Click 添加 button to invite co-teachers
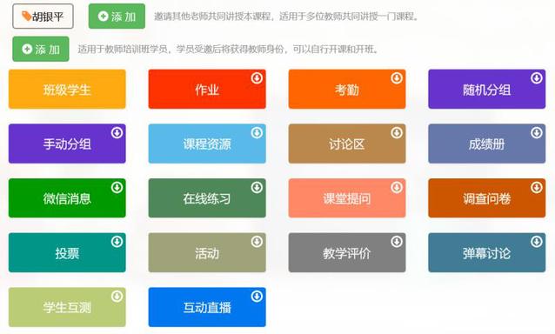Image resolution: width=555 pixels, height=334 pixels. (x=117, y=17)
